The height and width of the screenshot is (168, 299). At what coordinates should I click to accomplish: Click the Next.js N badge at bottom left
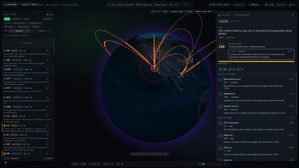pyautogui.click(x=6, y=163)
